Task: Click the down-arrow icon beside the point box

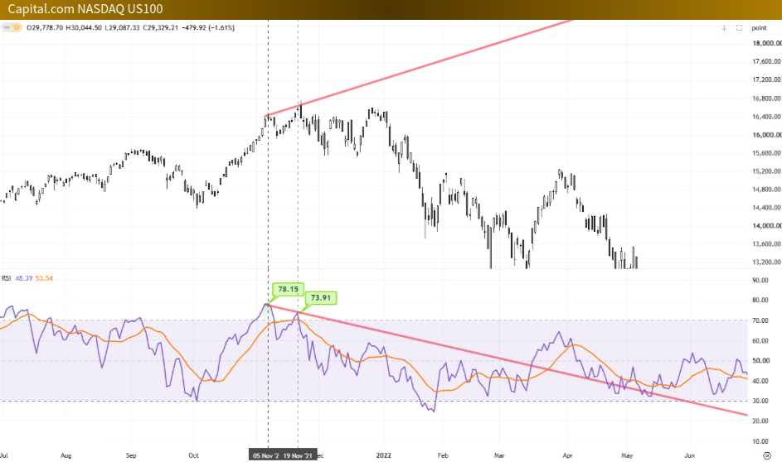Action: (x=724, y=28)
